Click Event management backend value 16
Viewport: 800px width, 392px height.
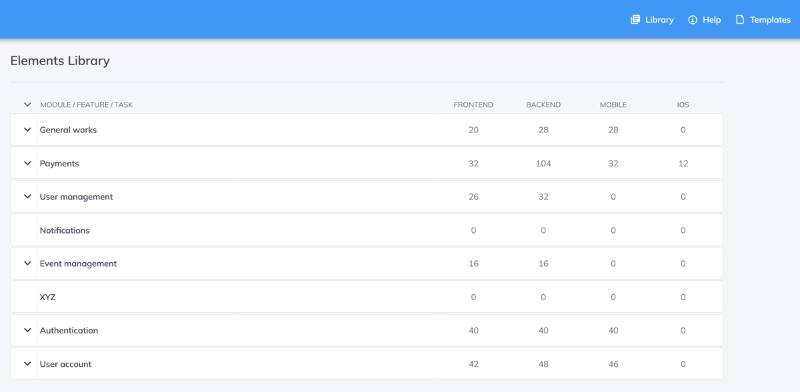(x=543, y=264)
